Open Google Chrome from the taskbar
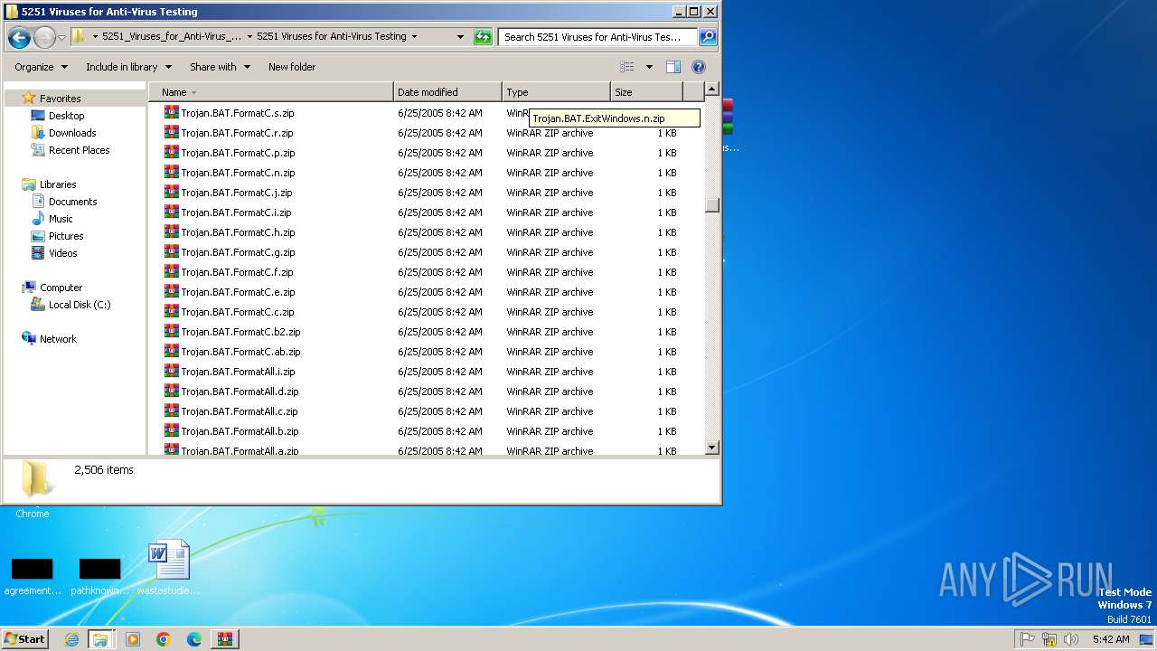 (x=164, y=639)
